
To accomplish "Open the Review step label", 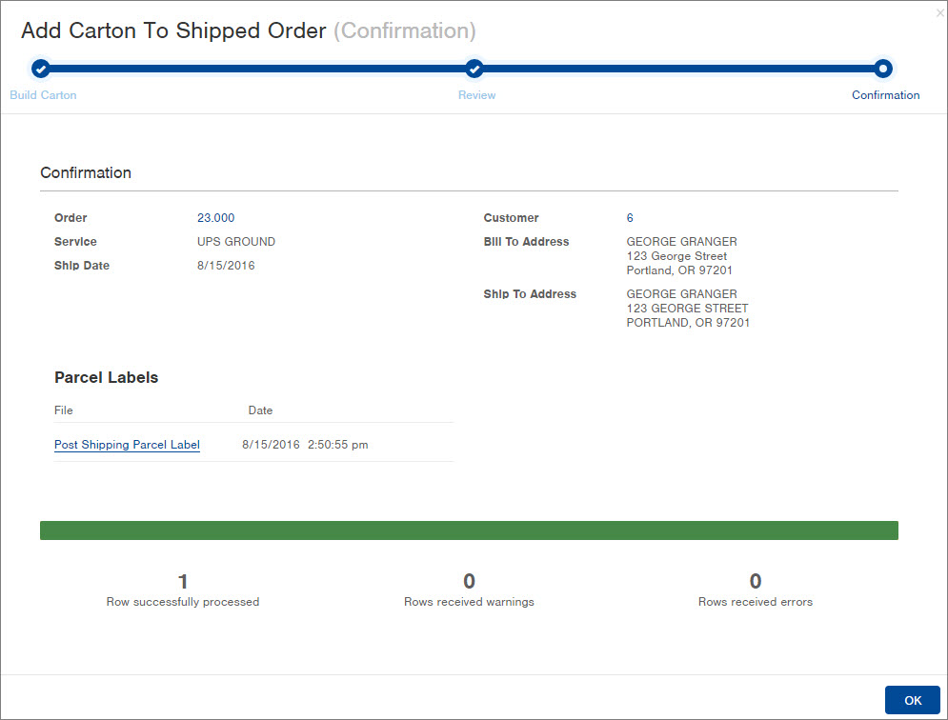I will point(476,95).
